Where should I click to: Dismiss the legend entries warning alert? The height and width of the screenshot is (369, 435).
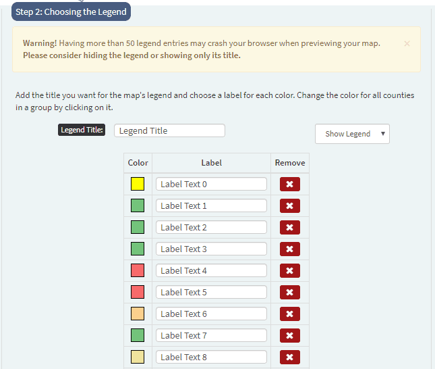point(407,44)
